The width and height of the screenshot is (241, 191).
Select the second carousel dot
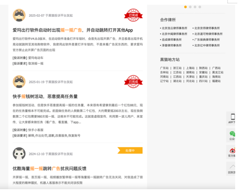(190, 7)
